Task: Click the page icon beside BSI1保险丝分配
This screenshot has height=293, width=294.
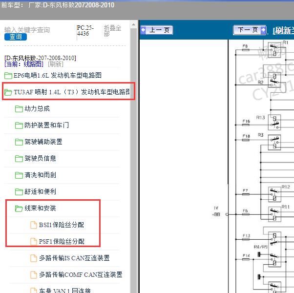Action: point(34,225)
